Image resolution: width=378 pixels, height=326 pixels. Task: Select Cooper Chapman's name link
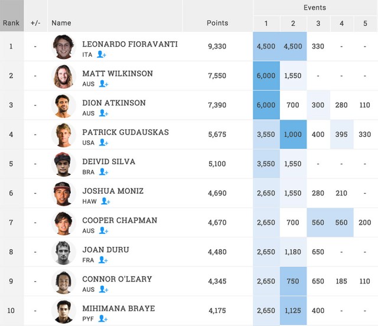coord(120,220)
